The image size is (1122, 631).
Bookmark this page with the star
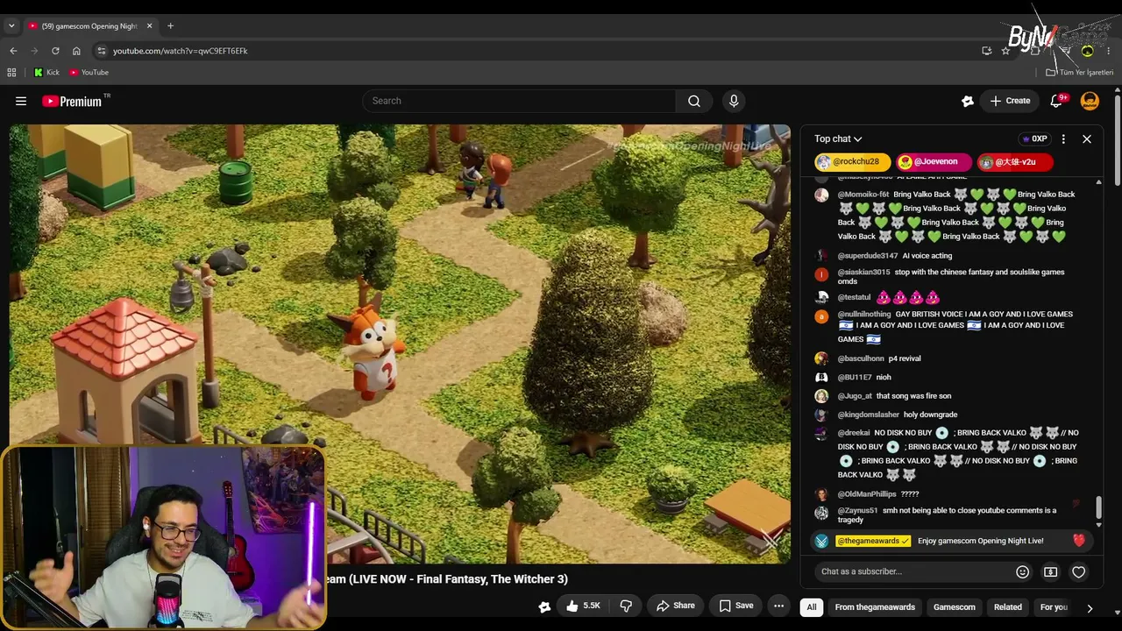[1005, 51]
